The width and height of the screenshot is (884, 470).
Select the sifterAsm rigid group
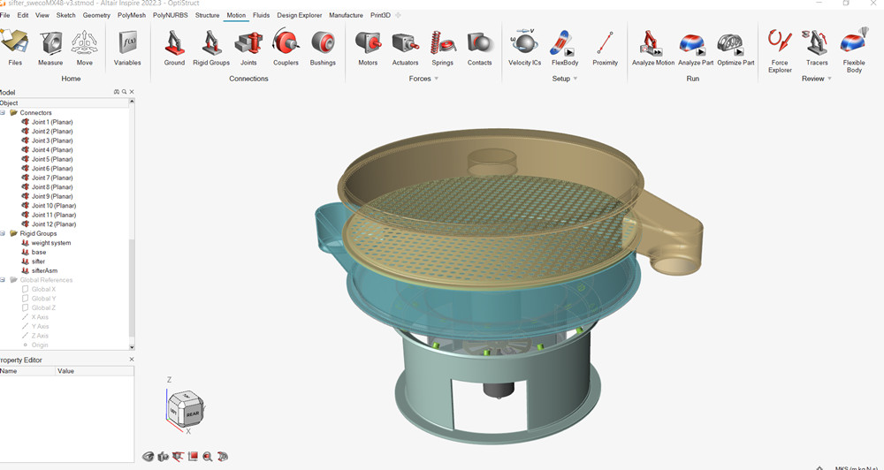coord(44,271)
